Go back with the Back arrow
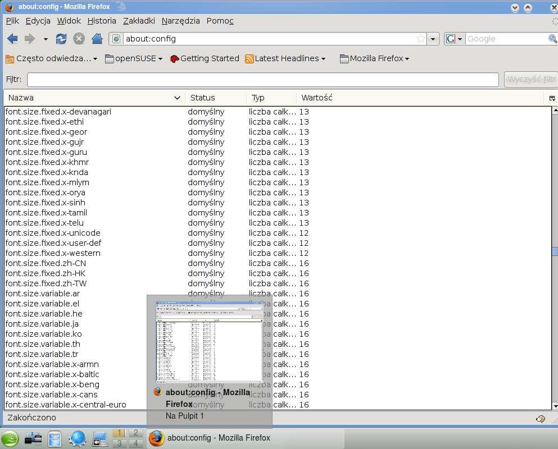558x449 pixels. [x=12, y=38]
